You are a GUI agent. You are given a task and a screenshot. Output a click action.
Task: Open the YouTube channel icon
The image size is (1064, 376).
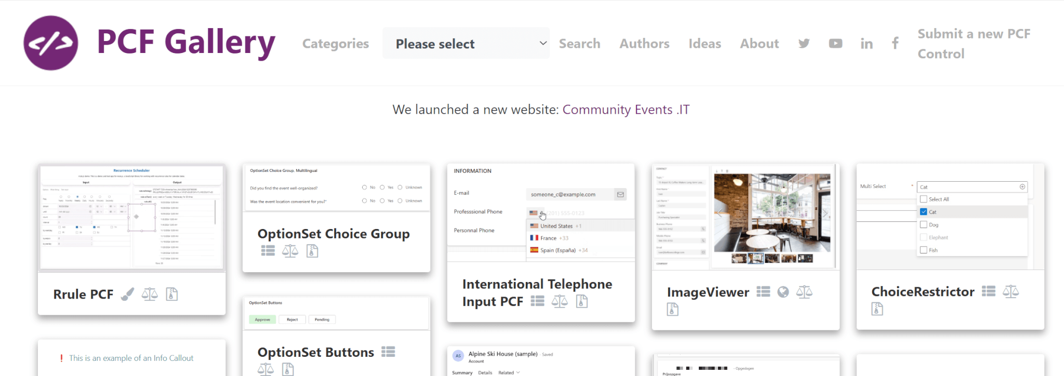pyautogui.click(x=835, y=44)
